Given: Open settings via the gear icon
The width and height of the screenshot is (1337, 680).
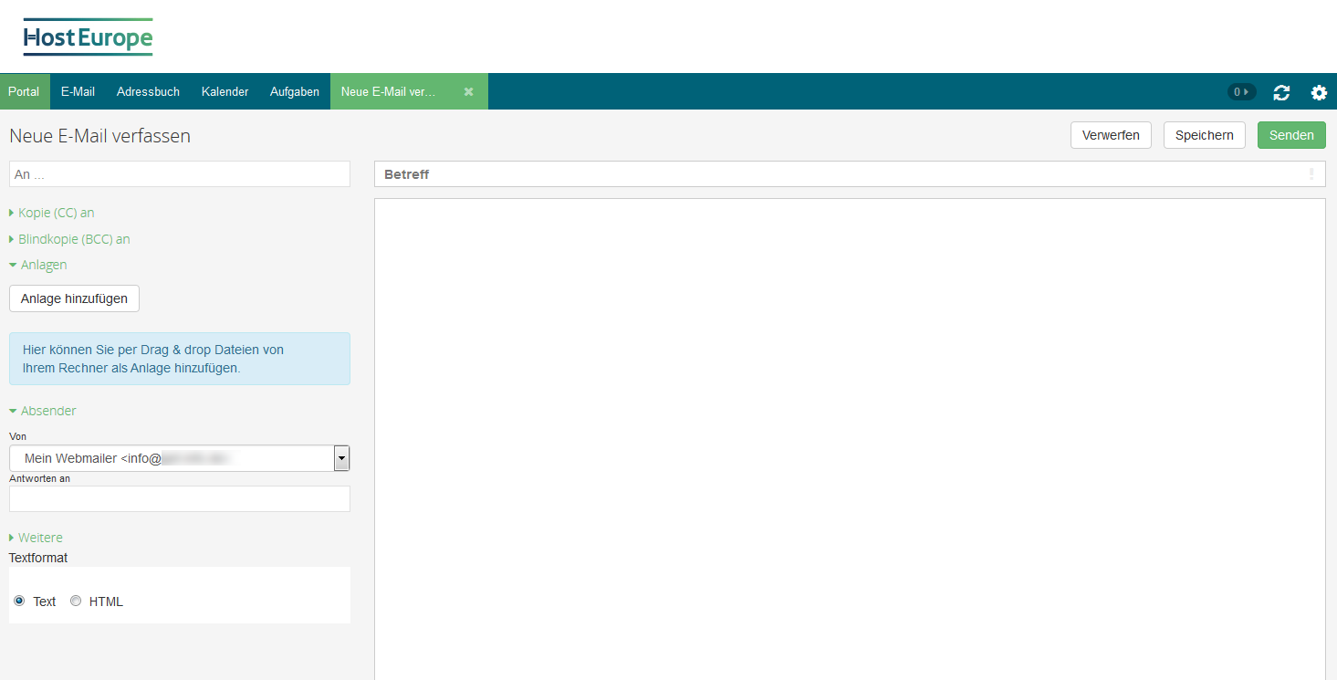Looking at the screenshot, I should [1318, 92].
